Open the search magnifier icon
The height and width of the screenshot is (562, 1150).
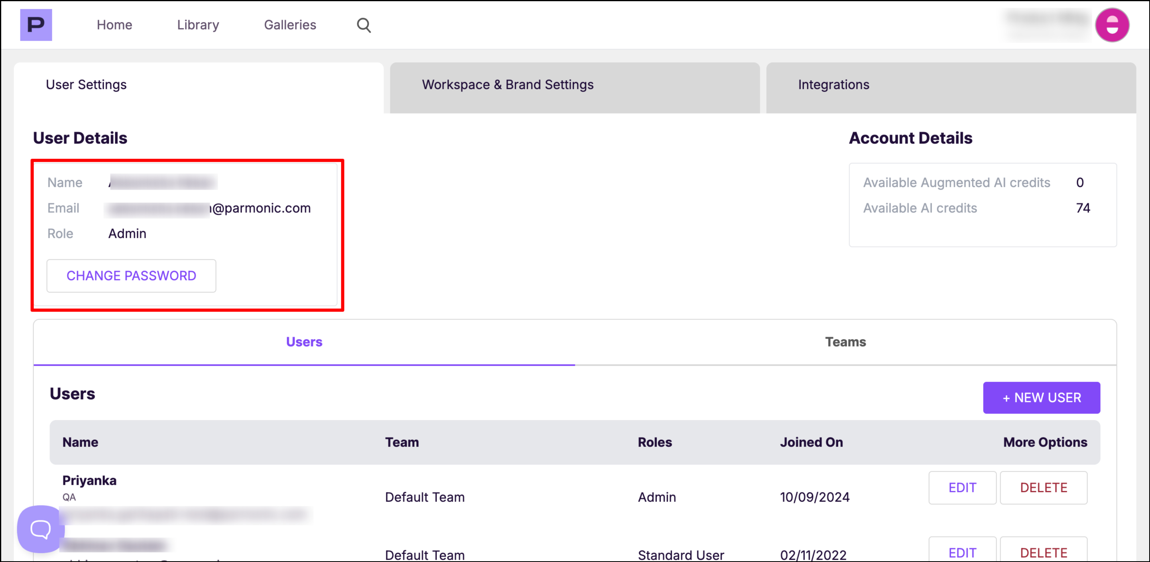(364, 25)
